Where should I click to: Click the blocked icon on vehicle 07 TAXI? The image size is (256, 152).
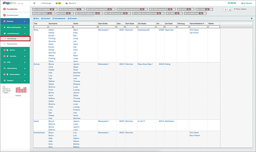[x=207, y=10]
